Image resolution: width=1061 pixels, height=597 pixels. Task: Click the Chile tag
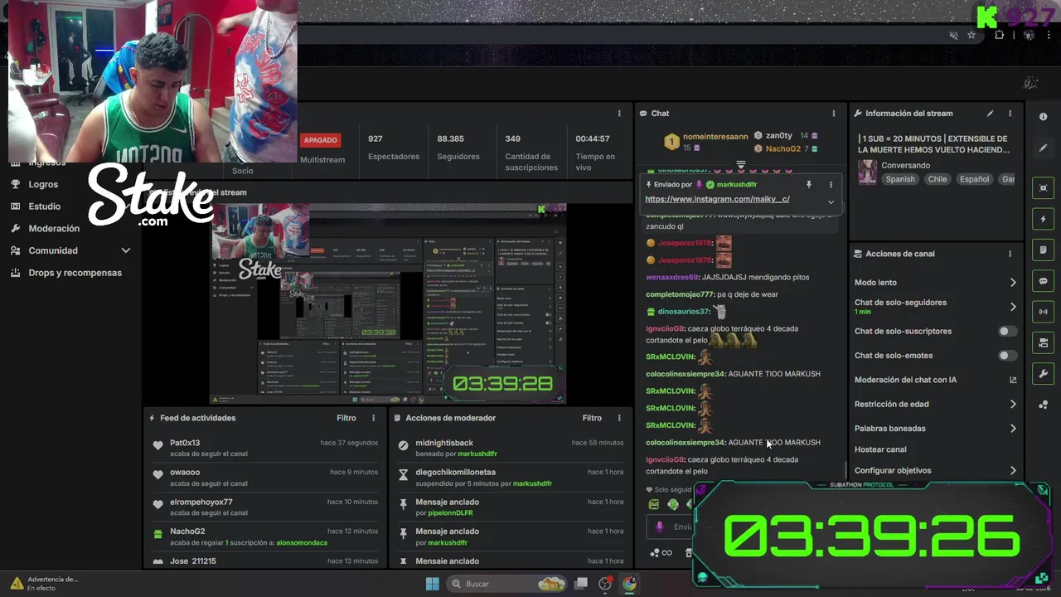pos(937,179)
